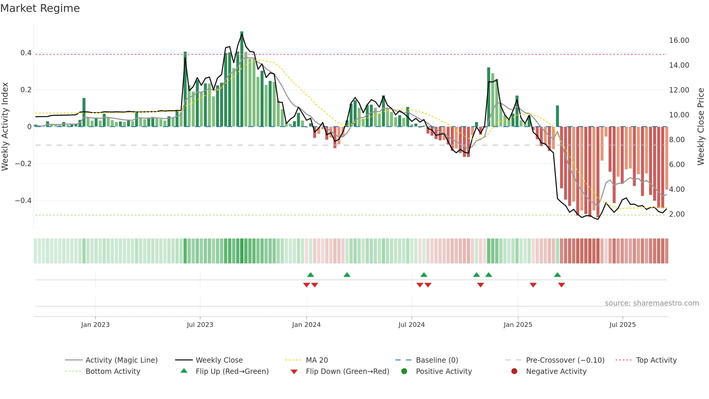Click the Flip Down (Green→Red) legend label
Viewport: 709px width, 399px height.
[x=347, y=371]
